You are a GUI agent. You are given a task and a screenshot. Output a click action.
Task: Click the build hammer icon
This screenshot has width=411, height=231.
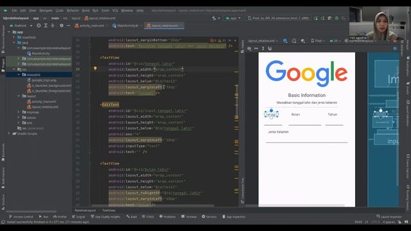point(214,18)
